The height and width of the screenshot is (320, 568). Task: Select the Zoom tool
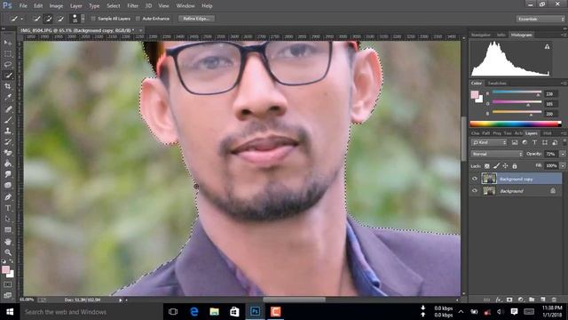coord(8,252)
